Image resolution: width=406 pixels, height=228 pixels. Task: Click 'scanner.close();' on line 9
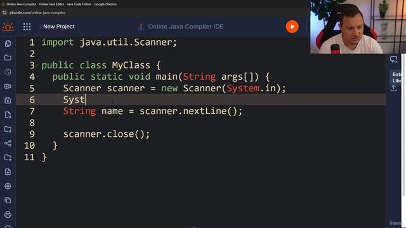pyautogui.click(x=107, y=134)
